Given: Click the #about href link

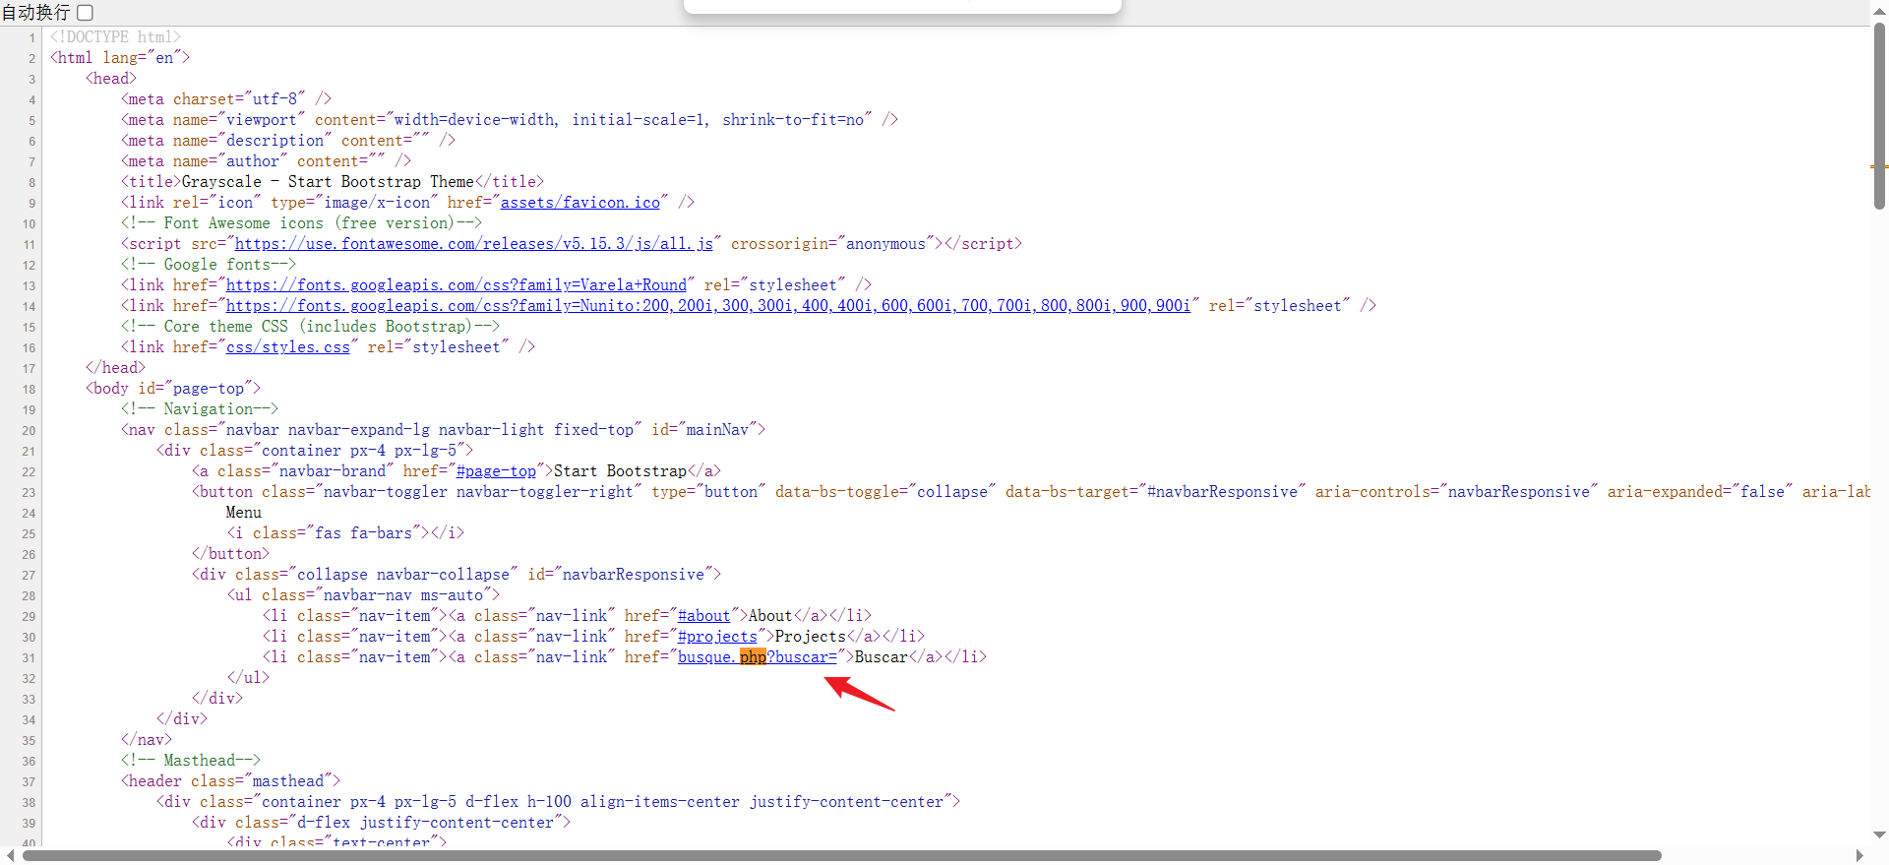Looking at the screenshot, I should click(703, 616).
